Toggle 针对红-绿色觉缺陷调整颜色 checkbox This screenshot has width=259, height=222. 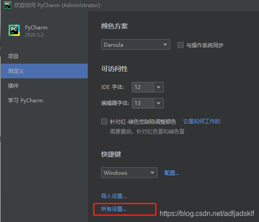[104, 121]
